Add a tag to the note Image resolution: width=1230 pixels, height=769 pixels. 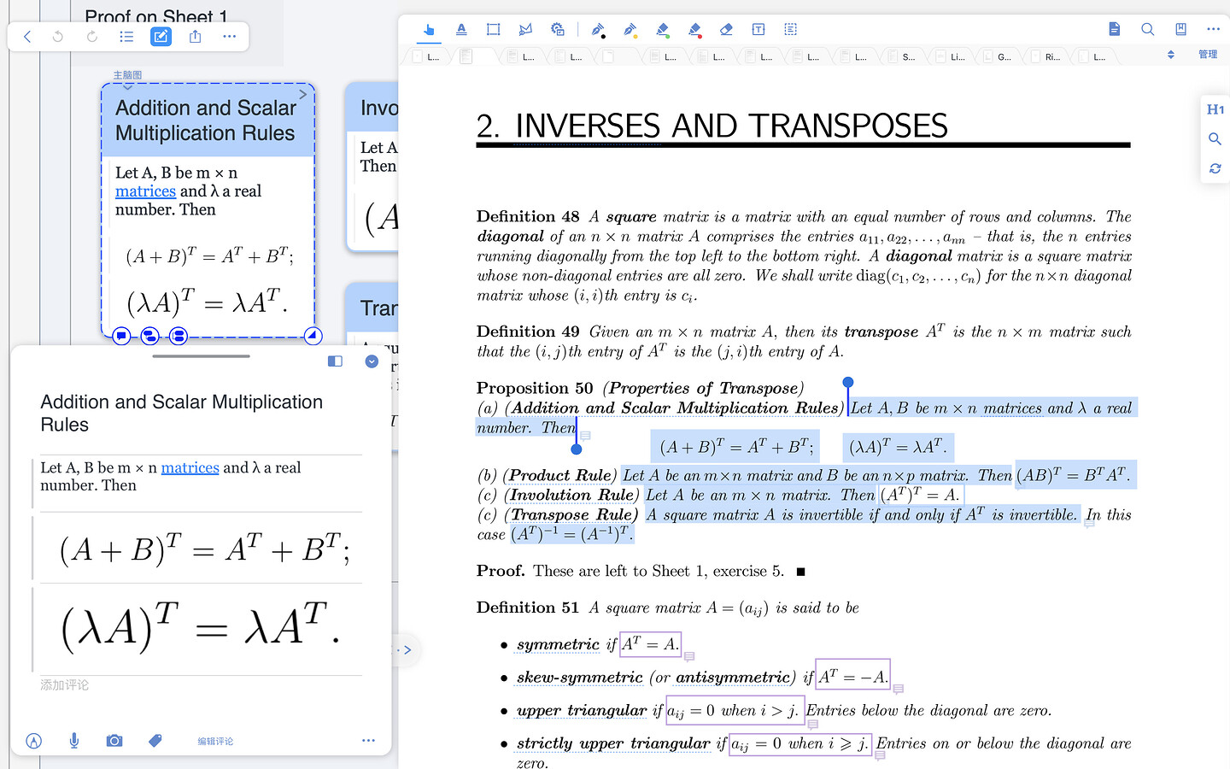click(x=155, y=741)
